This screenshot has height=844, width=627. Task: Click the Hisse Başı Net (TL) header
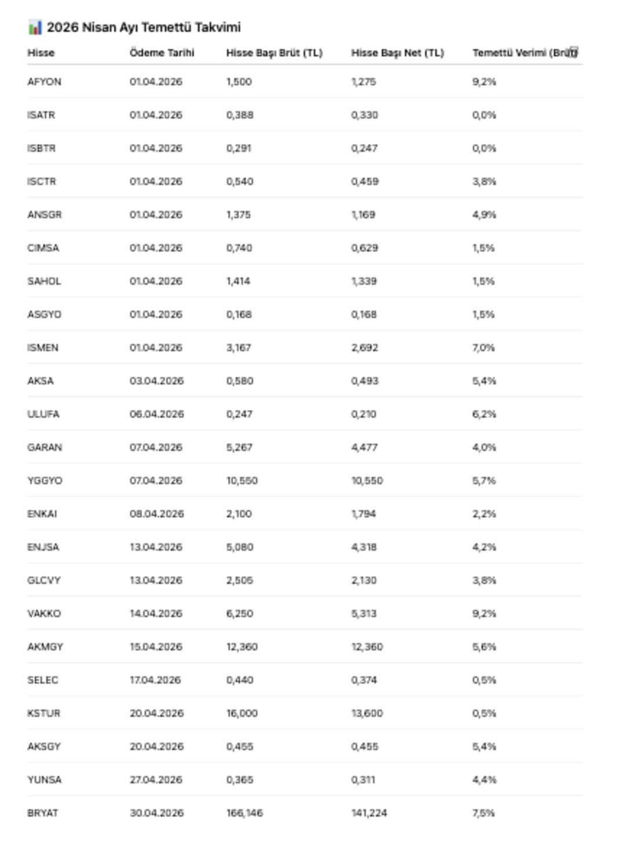click(397, 53)
